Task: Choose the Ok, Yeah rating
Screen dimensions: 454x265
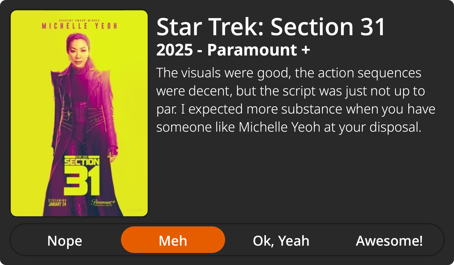Action: coord(281,240)
